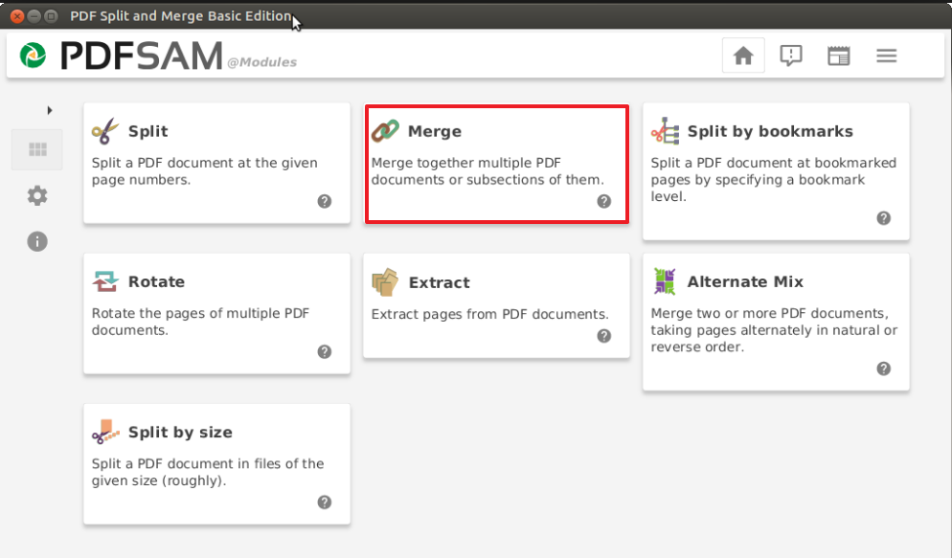Image resolution: width=952 pixels, height=558 pixels.
Task: Open the hamburger menu
Action: [x=887, y=56]
